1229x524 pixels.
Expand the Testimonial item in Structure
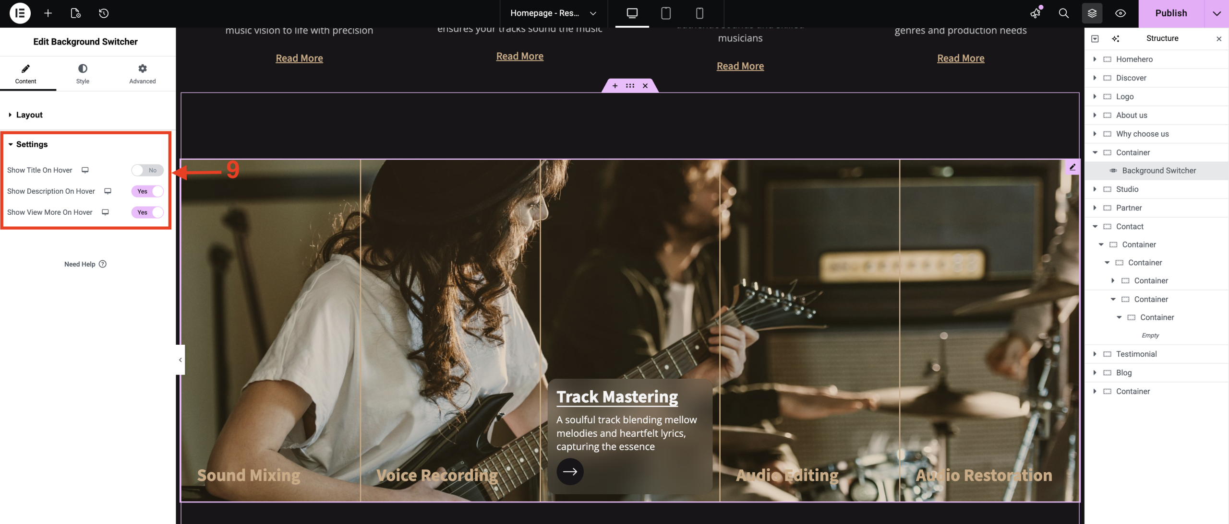pyautogui.click(x=1095, y=354)
